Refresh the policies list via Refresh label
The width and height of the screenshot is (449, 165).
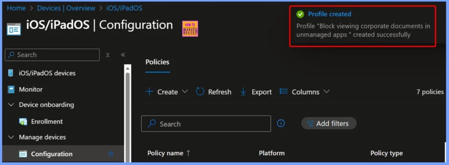[x=220, y=92]
